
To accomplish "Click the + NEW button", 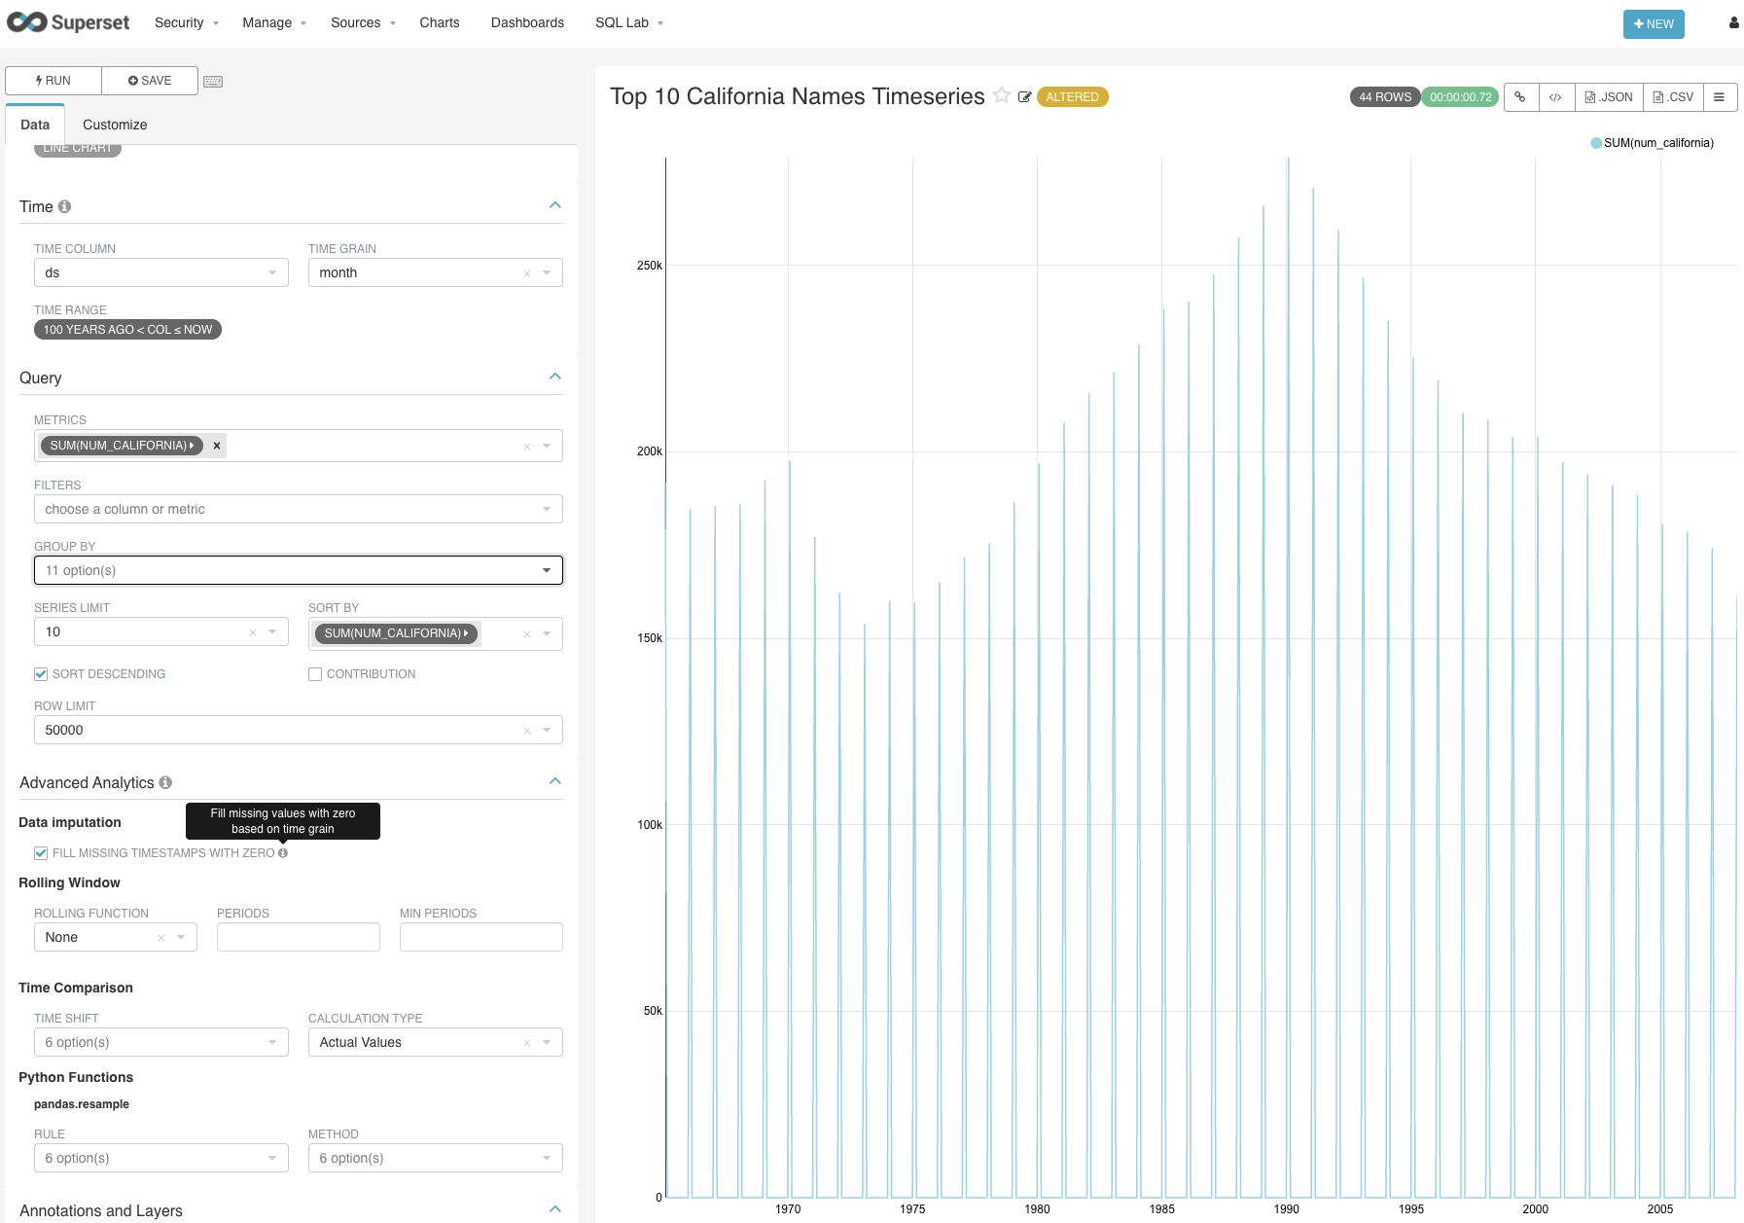I will (1654, 24).
